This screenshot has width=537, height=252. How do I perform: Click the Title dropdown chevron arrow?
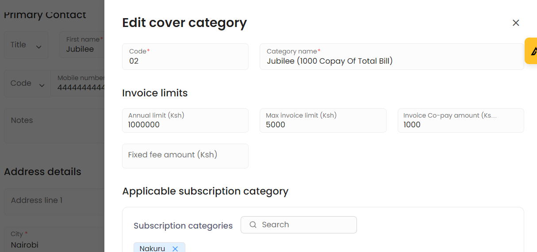pyautogui.click(x=39, y=46)
